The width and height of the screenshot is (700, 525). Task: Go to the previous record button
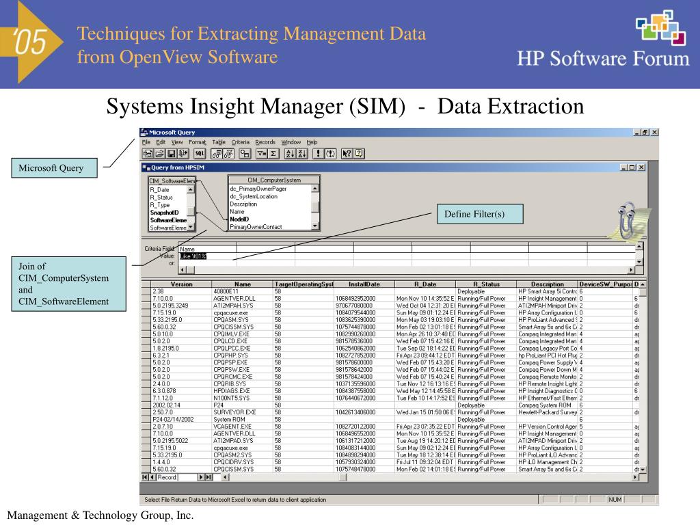click(x=152, y=477)
